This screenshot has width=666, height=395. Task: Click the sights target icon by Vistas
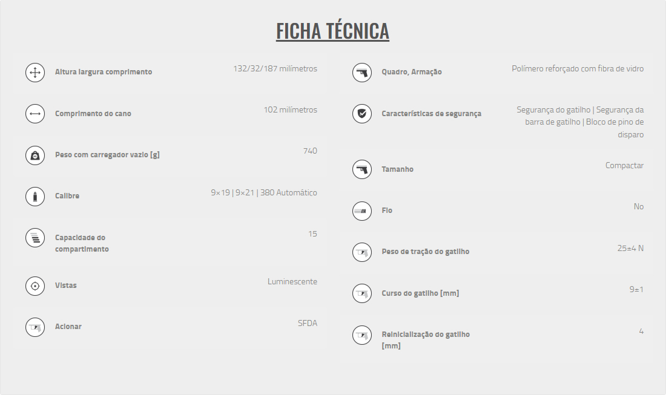35,286
